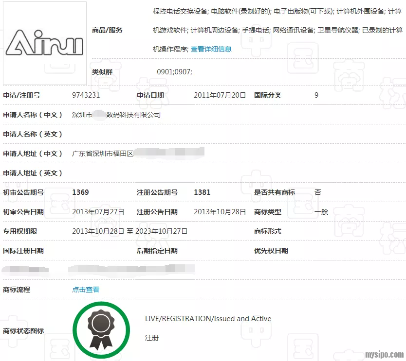The image size is (406, 361).
Task: Click the green registration status badge icon
Action: pos(101,330)
